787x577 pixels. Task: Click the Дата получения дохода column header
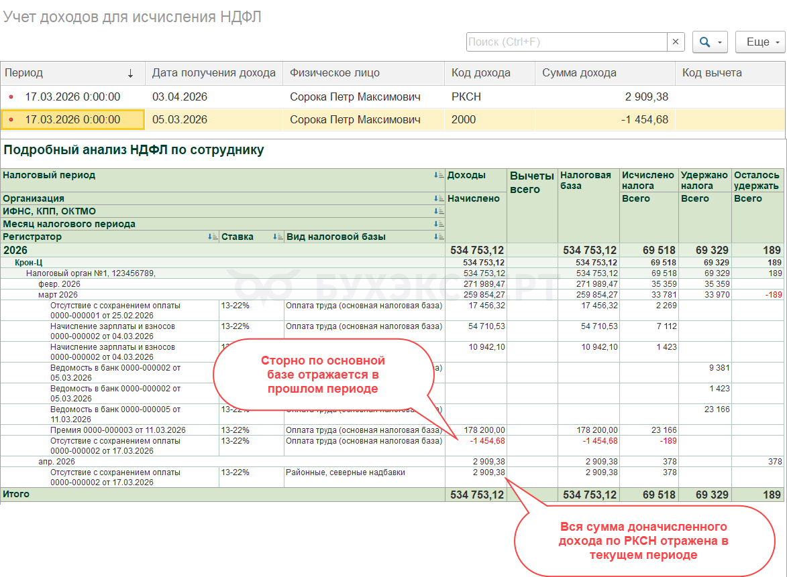(x=213, y=73)
